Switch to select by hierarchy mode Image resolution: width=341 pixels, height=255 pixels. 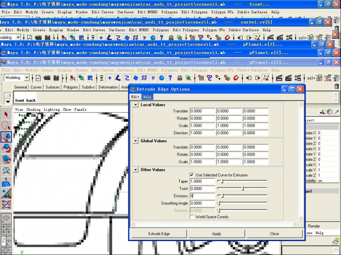pyautogui.click(x=73, y=78)
